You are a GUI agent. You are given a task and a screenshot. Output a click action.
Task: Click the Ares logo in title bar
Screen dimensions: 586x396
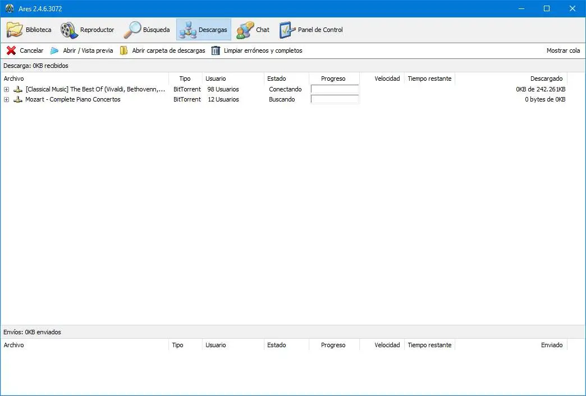[x=10, y=8]
